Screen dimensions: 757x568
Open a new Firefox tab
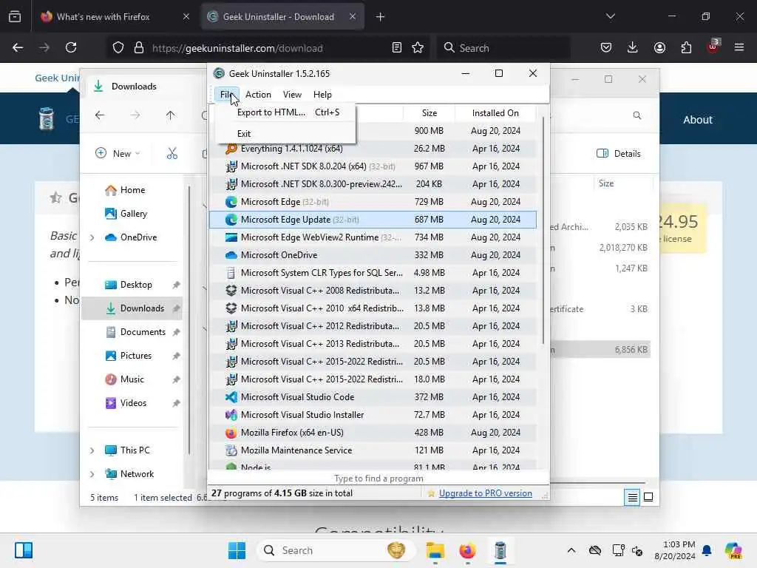click(380, 17)
